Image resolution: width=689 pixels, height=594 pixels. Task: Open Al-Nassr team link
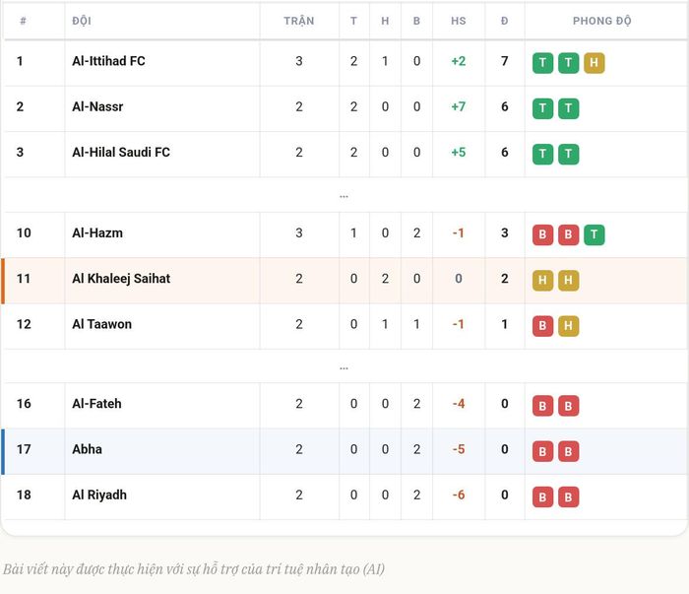pos(97,106)
